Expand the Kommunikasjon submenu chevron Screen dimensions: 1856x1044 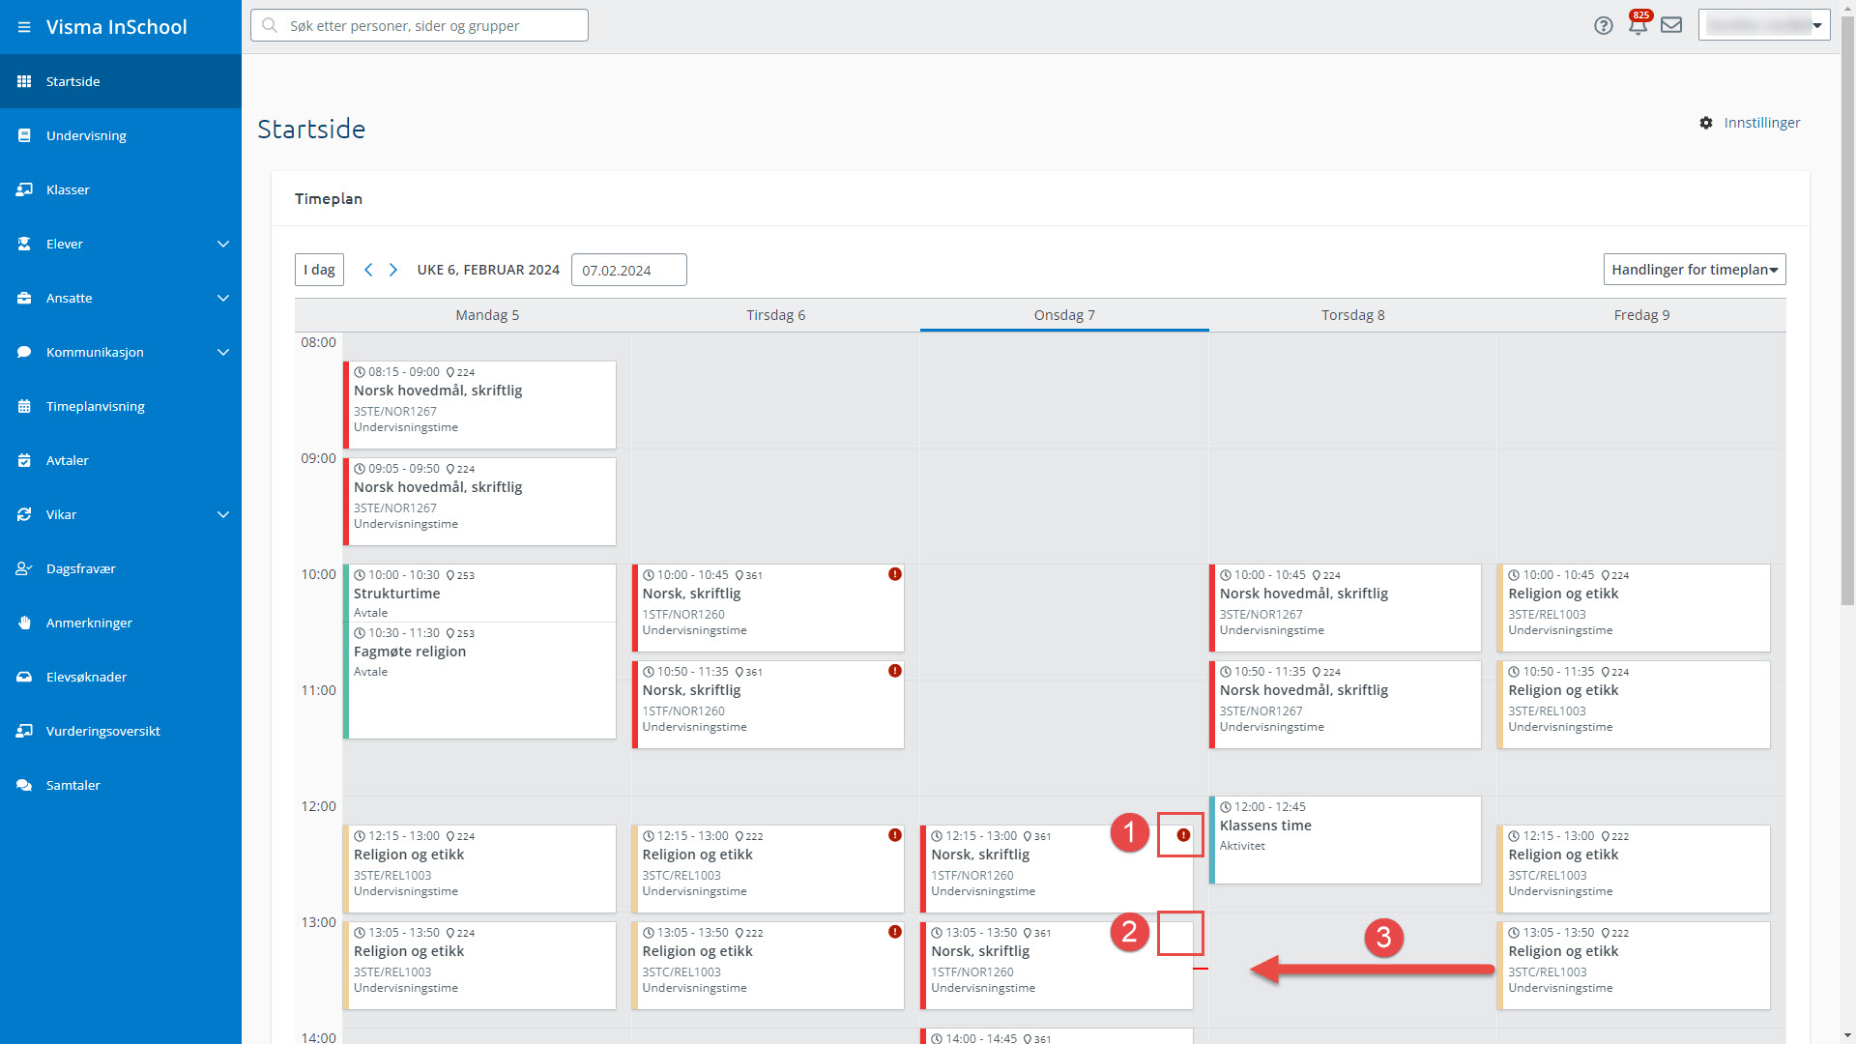click(223, 352)
